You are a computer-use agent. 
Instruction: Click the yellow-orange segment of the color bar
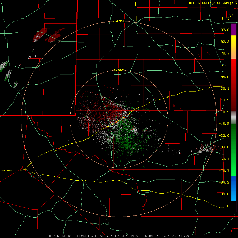(x=234, y=47)
